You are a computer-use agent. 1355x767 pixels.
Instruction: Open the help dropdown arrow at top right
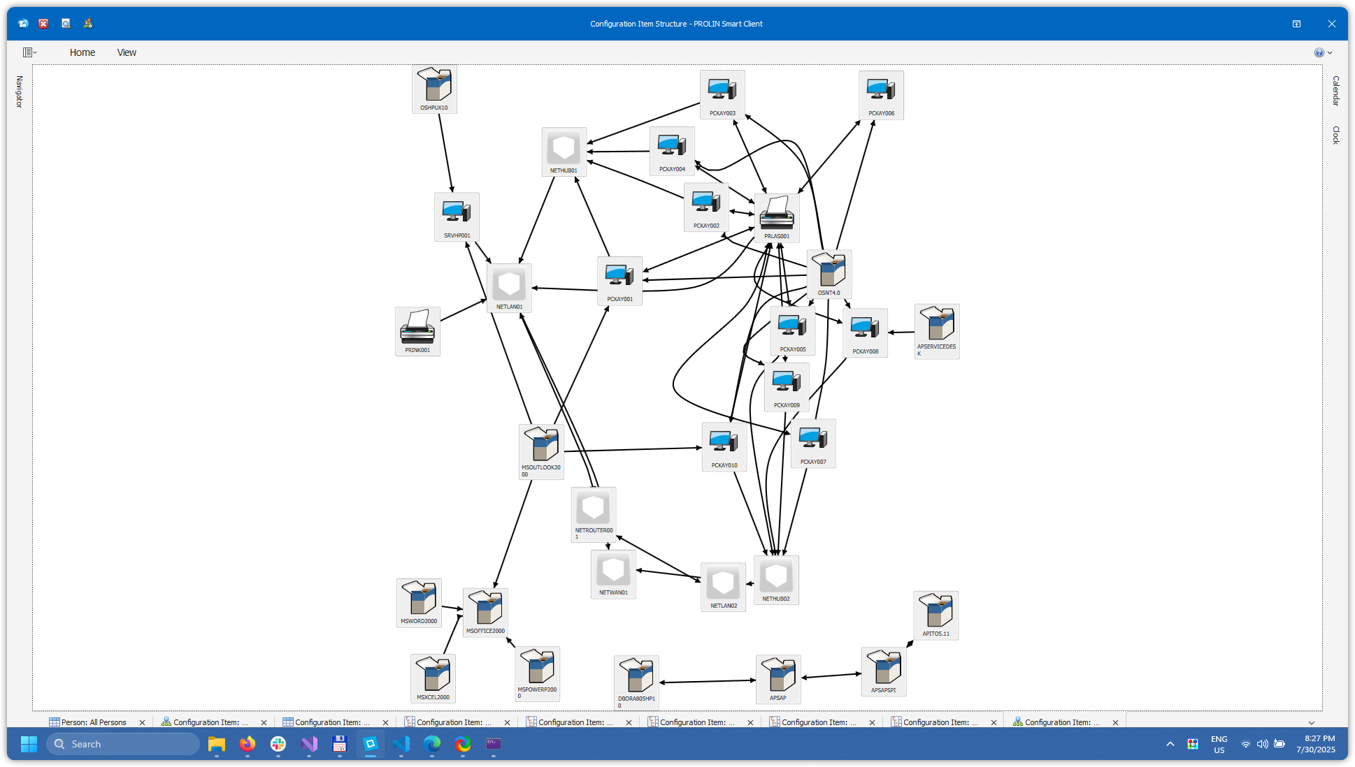tap(1330, 52)
